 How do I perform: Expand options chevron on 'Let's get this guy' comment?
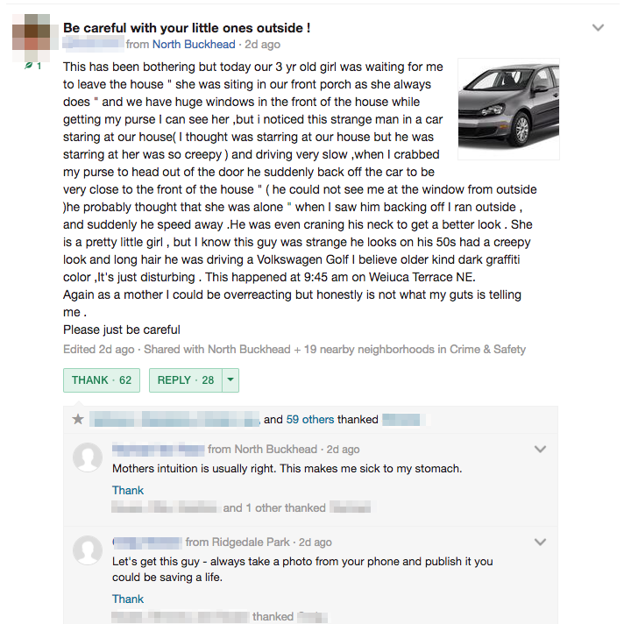540,542
